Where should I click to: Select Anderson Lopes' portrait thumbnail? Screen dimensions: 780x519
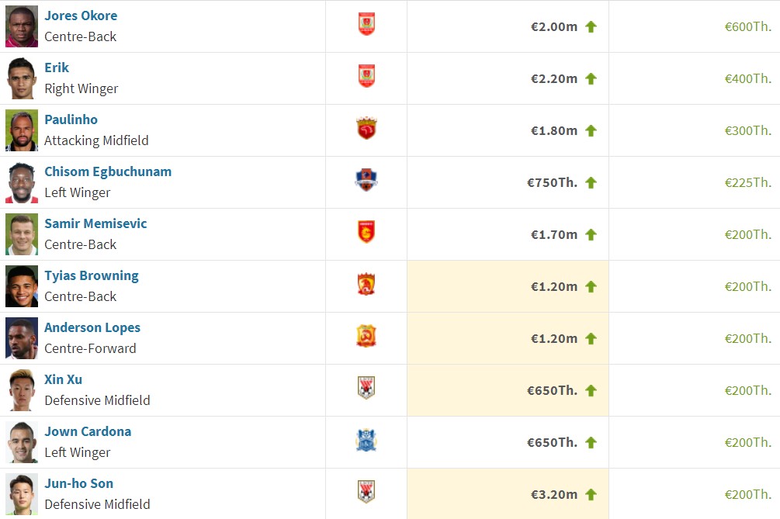click(22, 338)
